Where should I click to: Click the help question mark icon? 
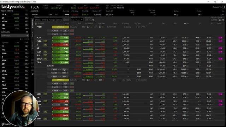[x=32, y=74]
